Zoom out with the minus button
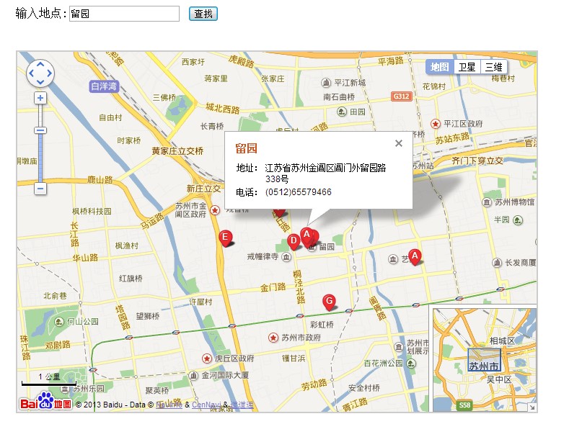Screen dimensions: 582x442 point(40,189)
